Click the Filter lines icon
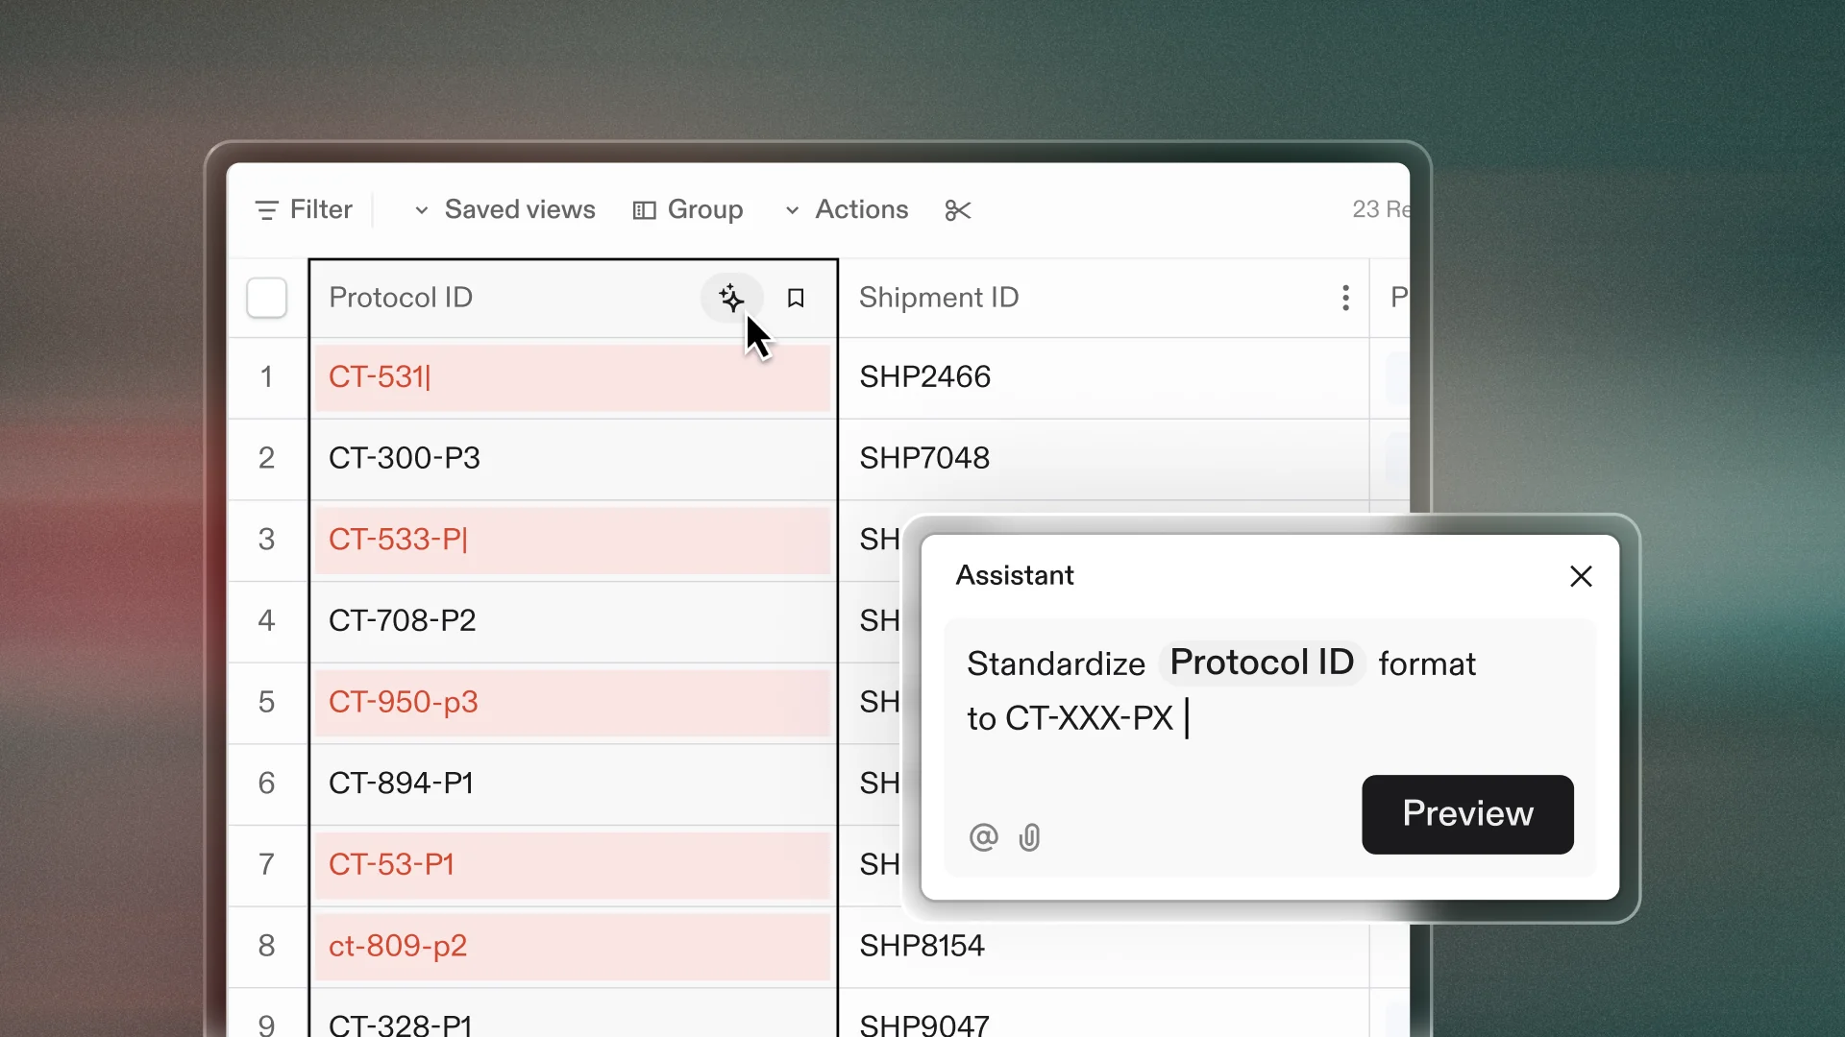 click(266, 210)
